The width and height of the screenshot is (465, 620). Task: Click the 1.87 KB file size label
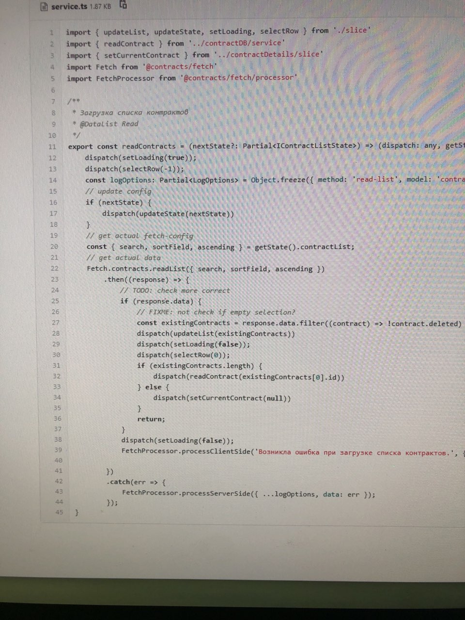(x=100, y=6)
